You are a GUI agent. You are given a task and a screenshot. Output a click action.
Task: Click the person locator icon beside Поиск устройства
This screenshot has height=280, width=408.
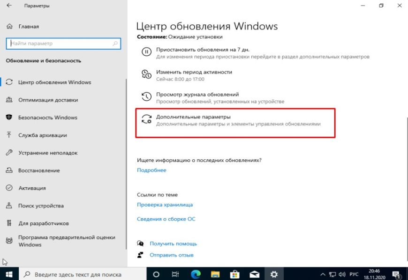(9, 206)
